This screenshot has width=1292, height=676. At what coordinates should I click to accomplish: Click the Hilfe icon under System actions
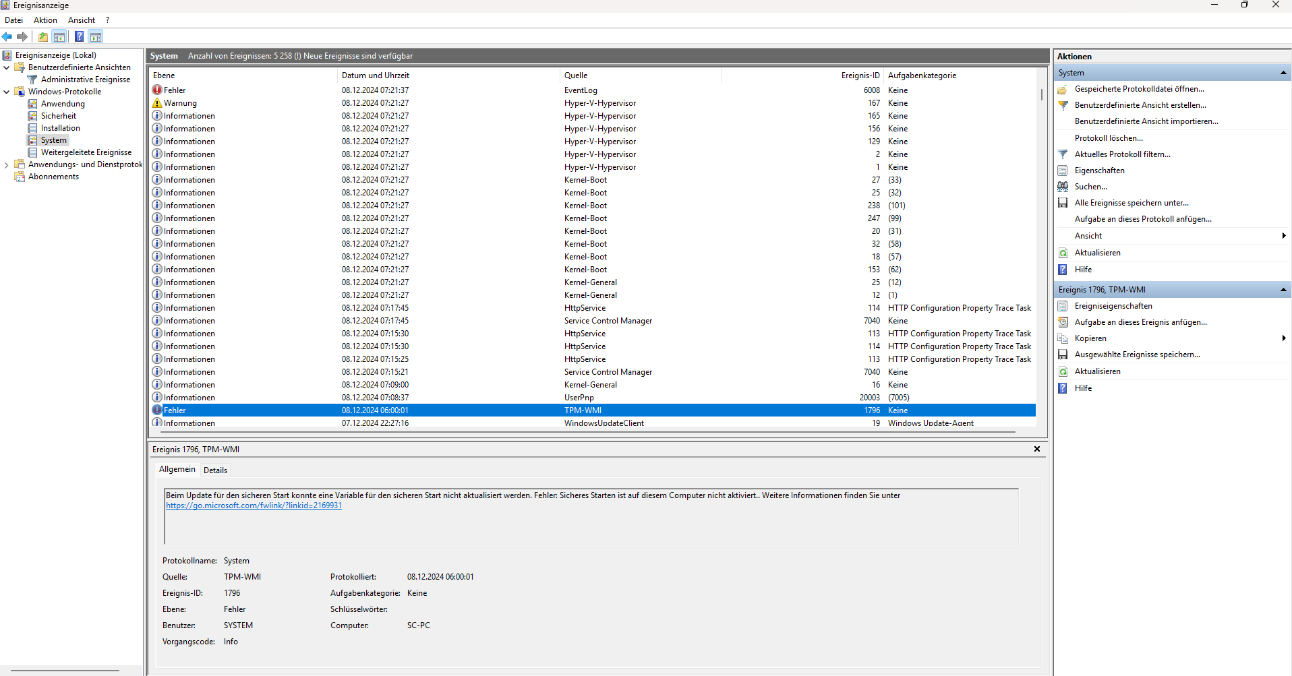(x=1063, y=270)
